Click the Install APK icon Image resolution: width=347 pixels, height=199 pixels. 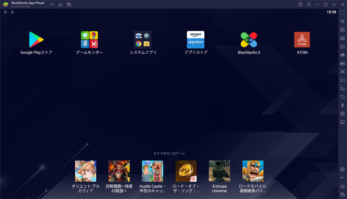pos(343,63)
